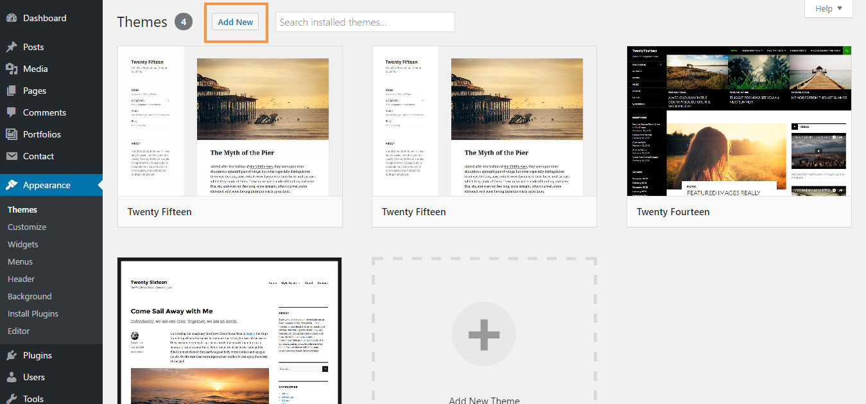This screenshot has width=866, height=404.
Task: Click the plus icon to add a new theme
Action: (483, 335)
